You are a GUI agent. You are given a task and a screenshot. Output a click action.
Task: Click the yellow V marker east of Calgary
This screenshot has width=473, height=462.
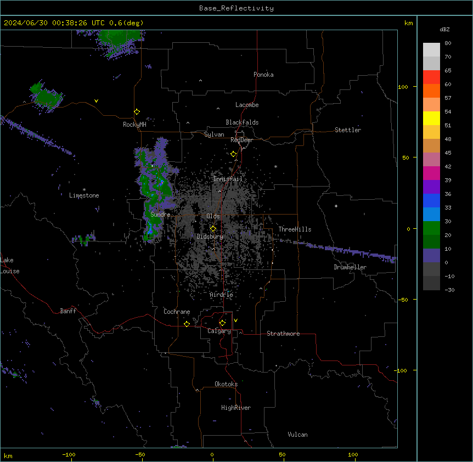pos(235,320)
